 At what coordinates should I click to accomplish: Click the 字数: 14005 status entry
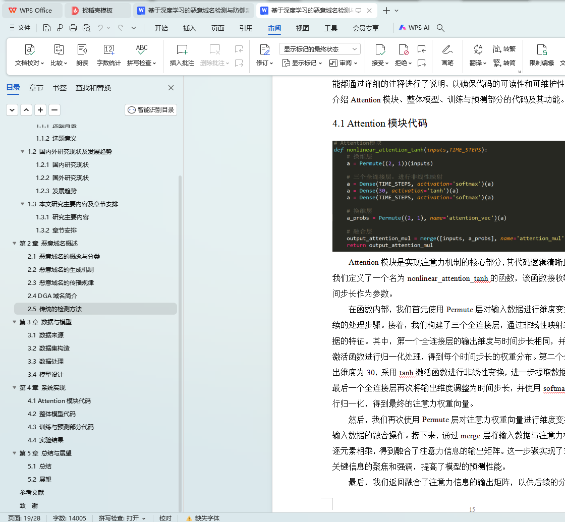pos(70,518)
